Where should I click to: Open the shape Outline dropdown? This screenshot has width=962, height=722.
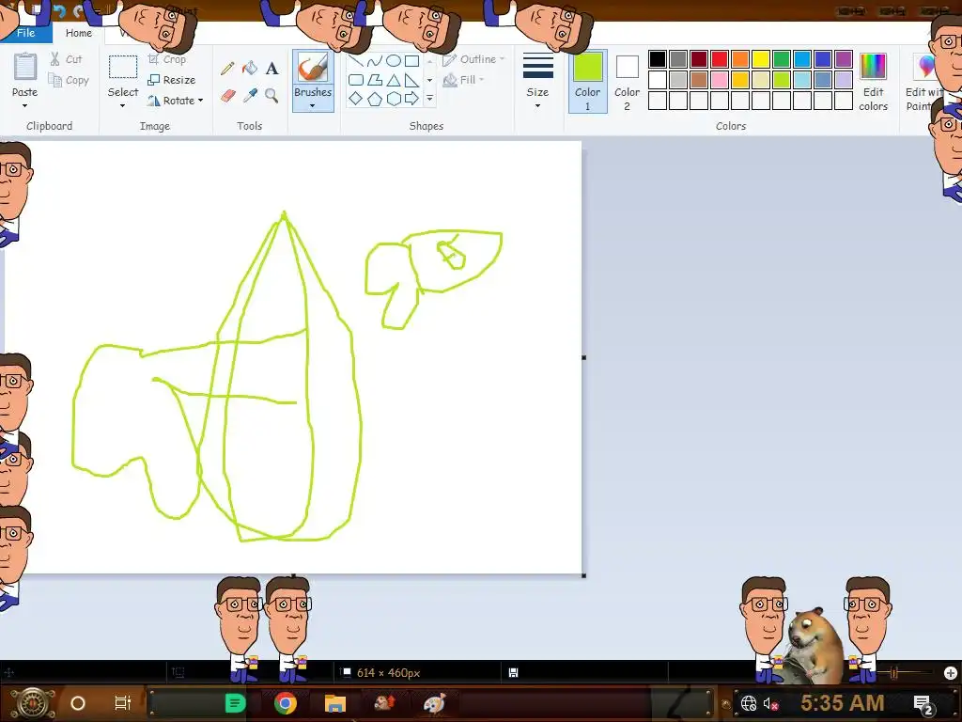pos(473,59)
